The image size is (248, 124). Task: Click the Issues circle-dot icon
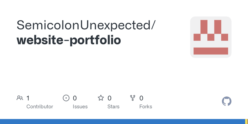pyautogui.click(x=66, y=98)
